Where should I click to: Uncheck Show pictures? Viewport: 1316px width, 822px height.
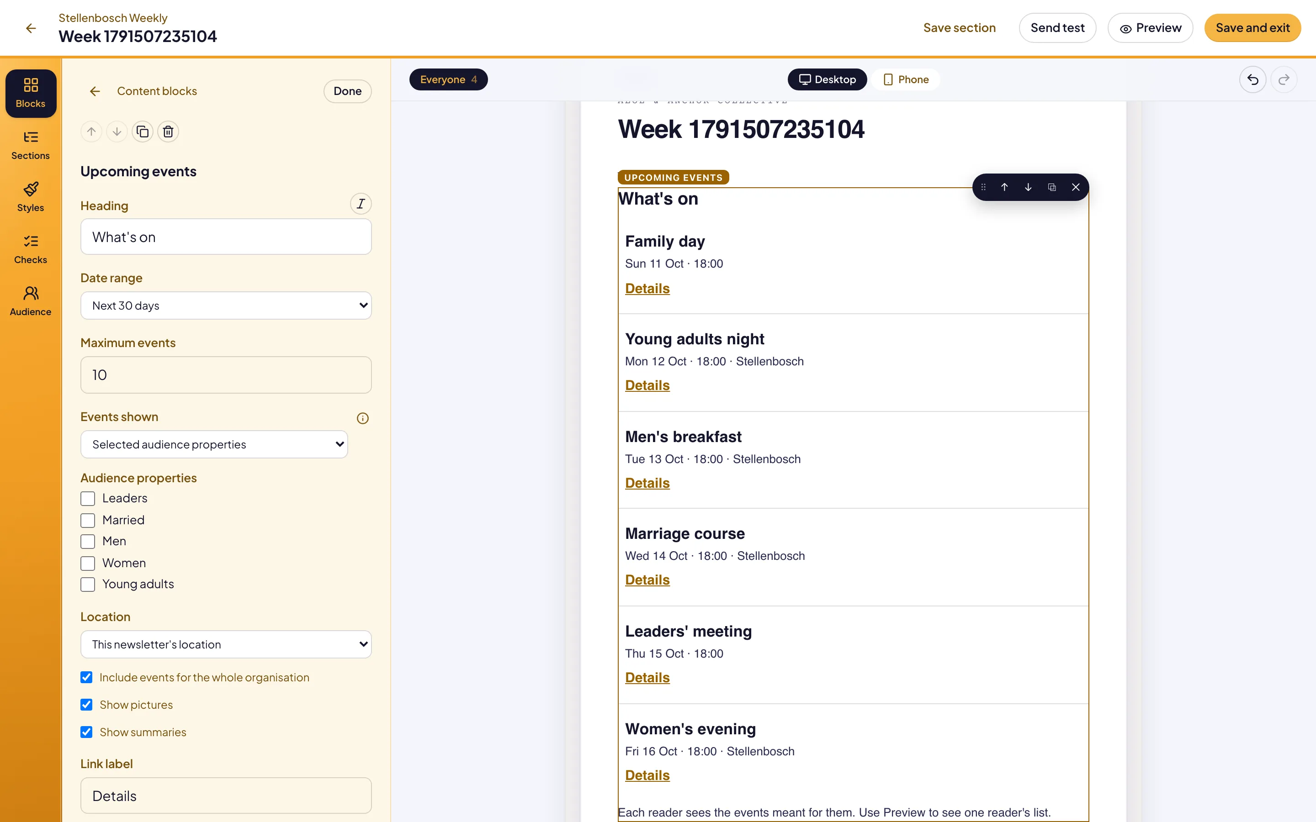click(x=86, y=705)
